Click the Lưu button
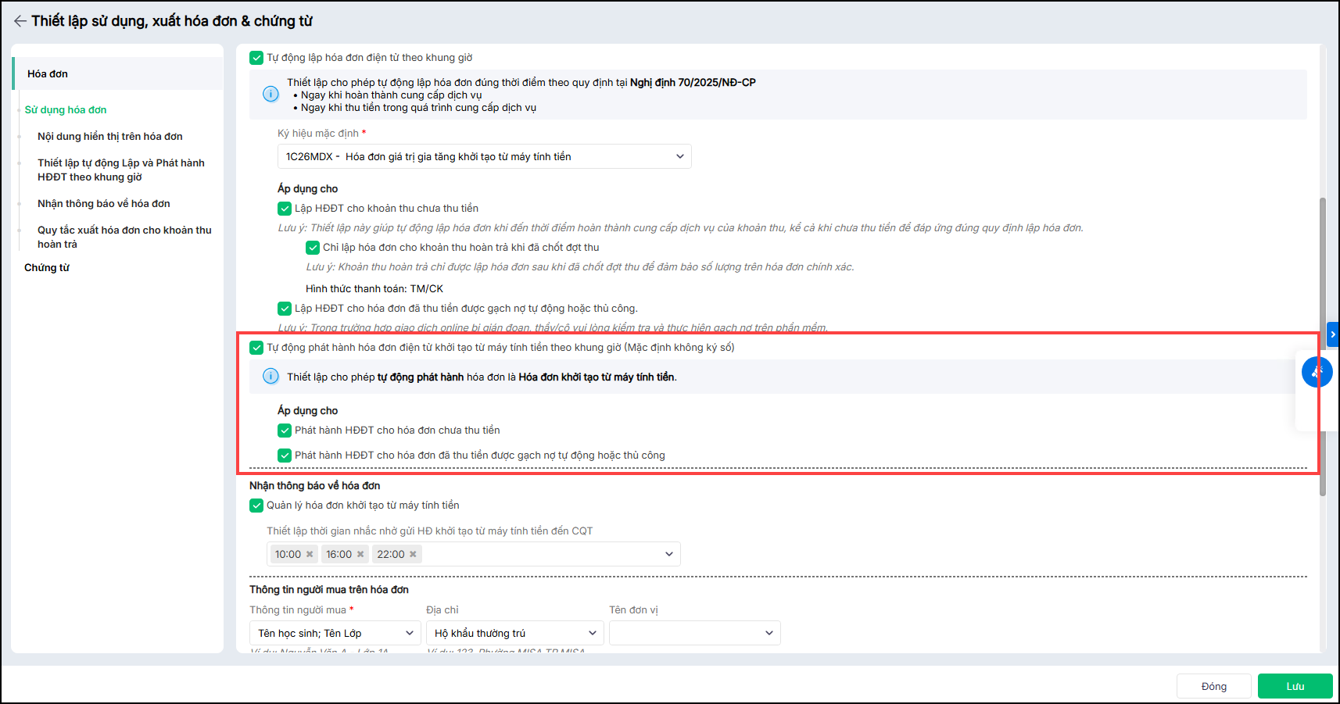 (x=1295, y=686)
